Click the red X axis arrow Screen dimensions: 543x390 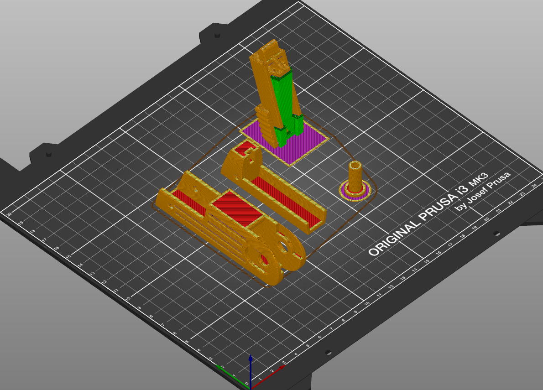(268, 375)
